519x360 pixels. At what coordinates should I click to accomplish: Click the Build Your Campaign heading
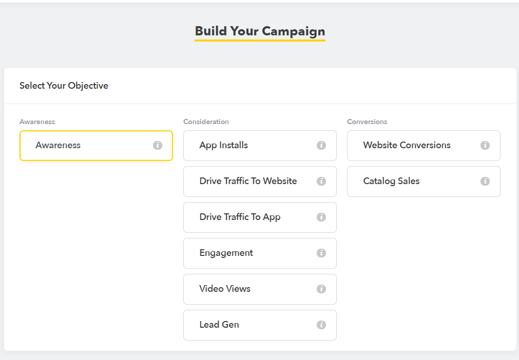[x=260, y=31]
